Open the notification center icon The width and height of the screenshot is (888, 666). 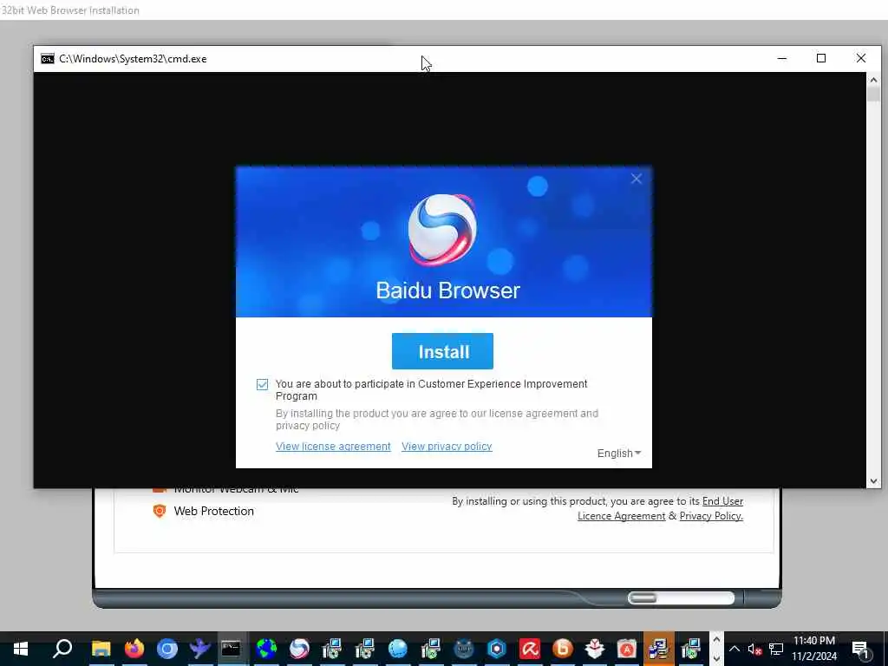point(860,649)
